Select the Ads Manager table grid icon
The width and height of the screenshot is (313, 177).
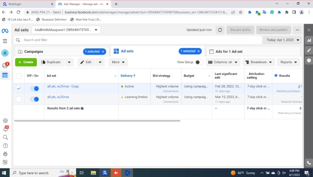coord(5,75)
